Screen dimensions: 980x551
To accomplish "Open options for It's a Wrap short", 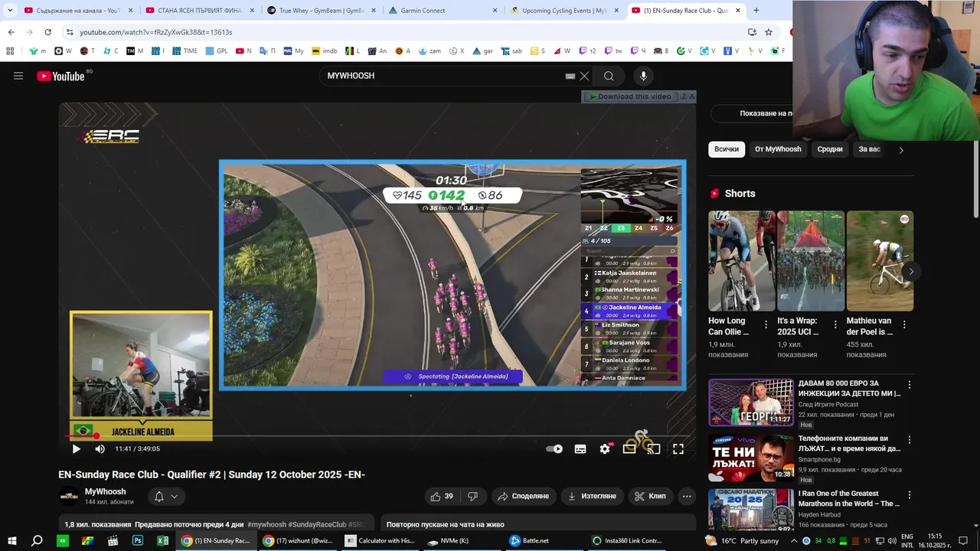I will click(x=835, y=324).
